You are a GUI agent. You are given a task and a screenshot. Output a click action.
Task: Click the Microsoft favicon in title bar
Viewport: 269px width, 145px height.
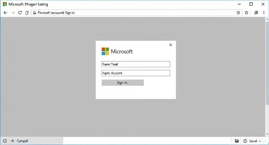pyautogui.click(x=5, y=4)
